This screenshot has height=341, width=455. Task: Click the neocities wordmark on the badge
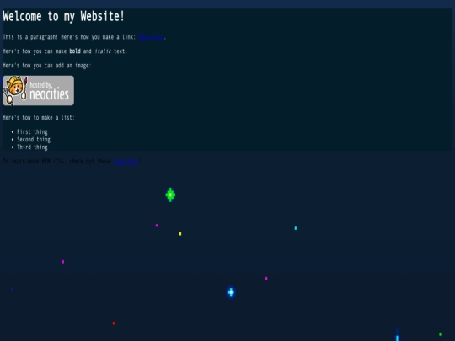coord(50,94)
